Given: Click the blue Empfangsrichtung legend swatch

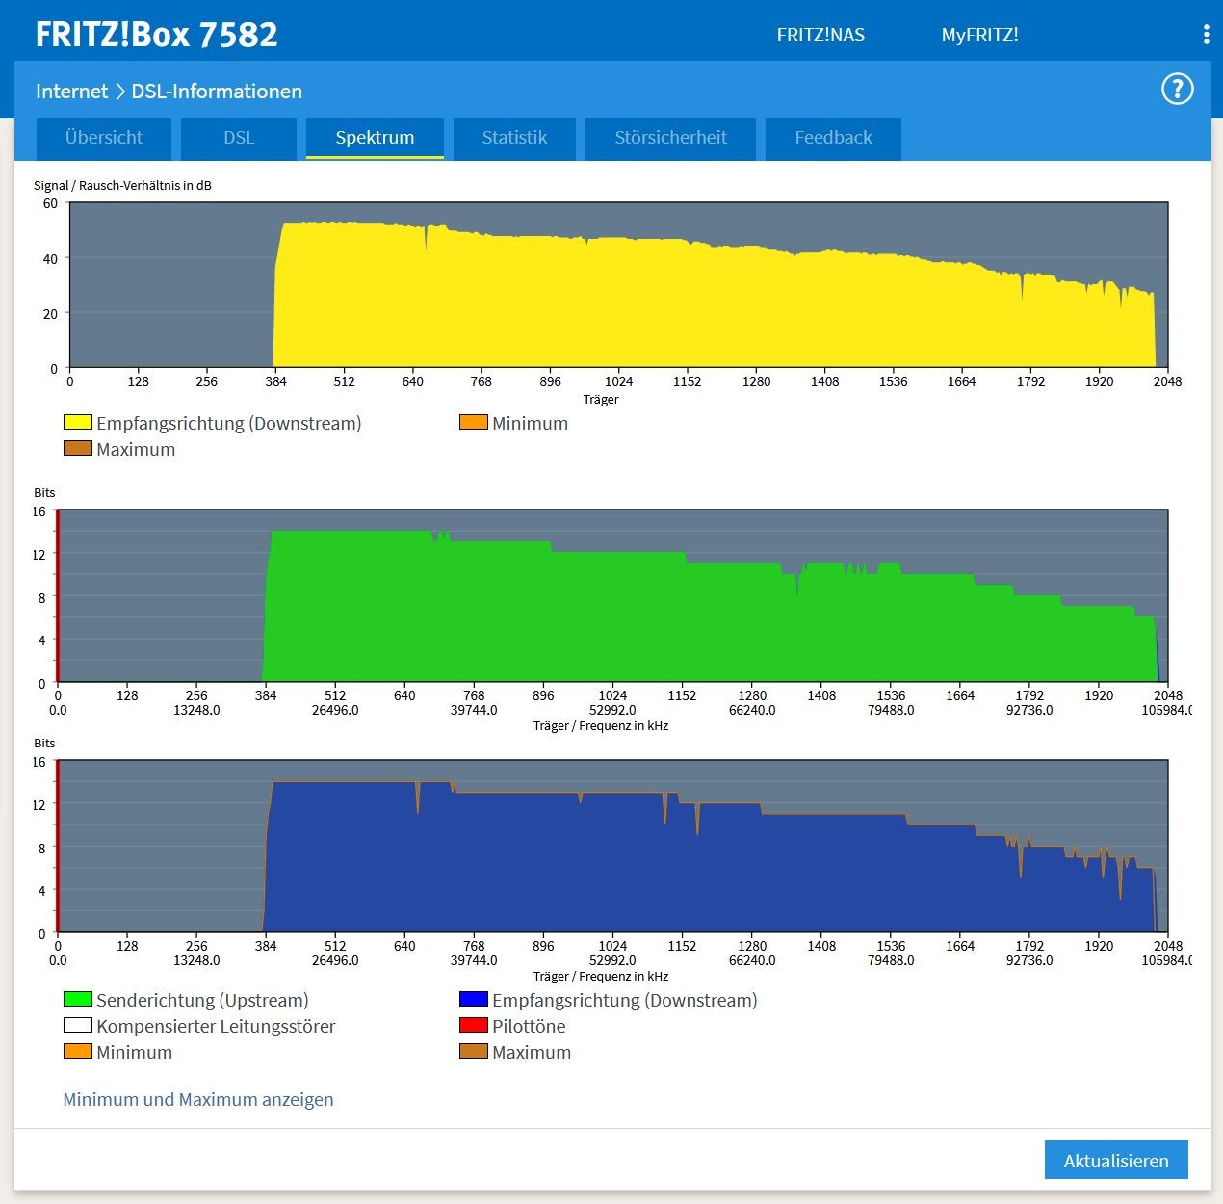Looking at the screenshot, I should 473,999.
